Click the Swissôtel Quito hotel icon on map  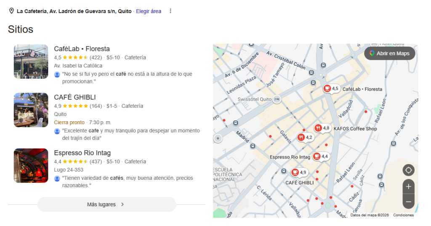(x=277, y=99)
